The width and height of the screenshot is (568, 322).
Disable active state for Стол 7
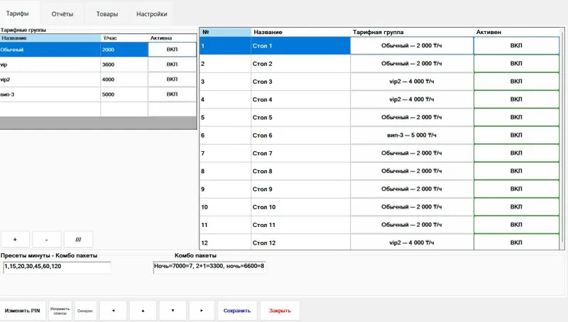tap(516, 153)
